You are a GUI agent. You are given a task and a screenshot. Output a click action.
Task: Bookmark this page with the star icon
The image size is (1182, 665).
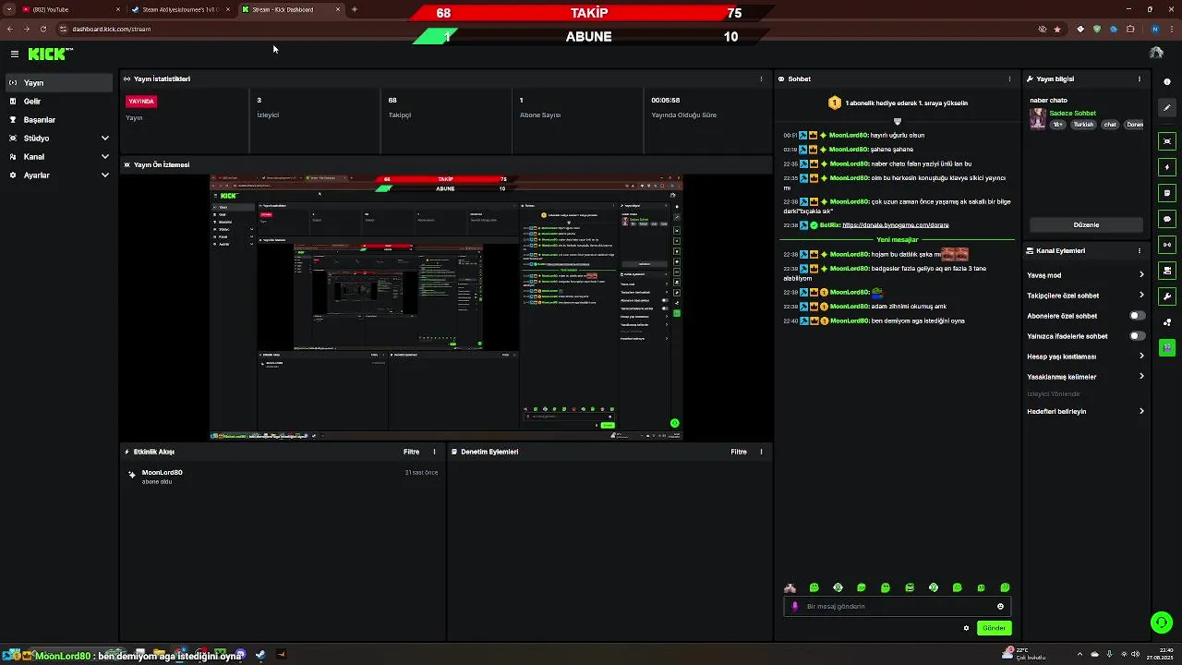[1057, 29]
